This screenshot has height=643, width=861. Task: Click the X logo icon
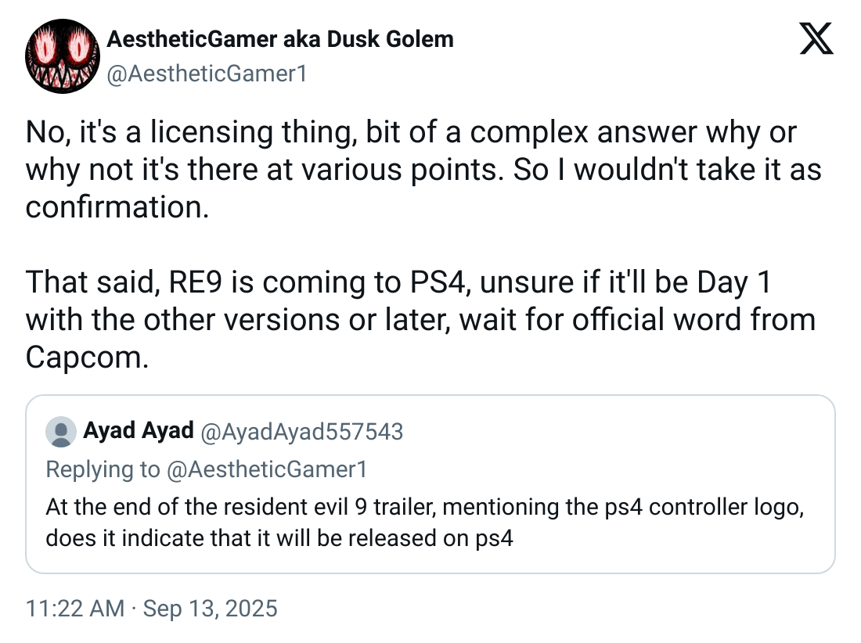tap(816, 38)
